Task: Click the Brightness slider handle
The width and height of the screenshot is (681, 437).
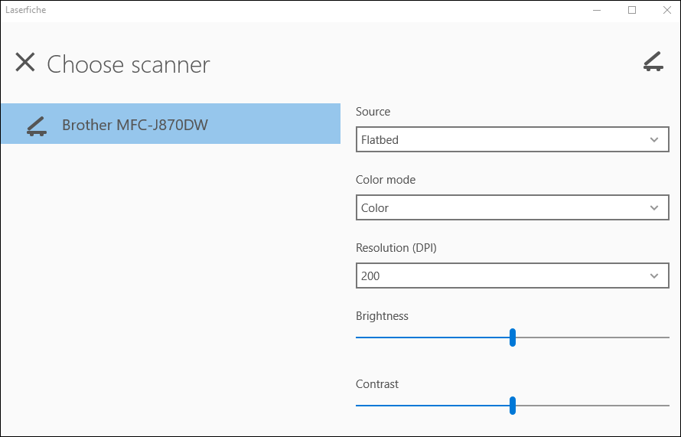Action: [x=513, y=338]
